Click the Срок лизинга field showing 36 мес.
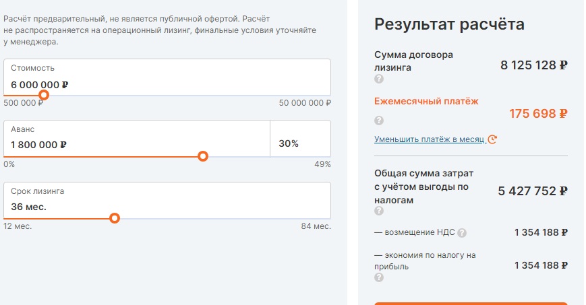 click(x=167, y=201)
